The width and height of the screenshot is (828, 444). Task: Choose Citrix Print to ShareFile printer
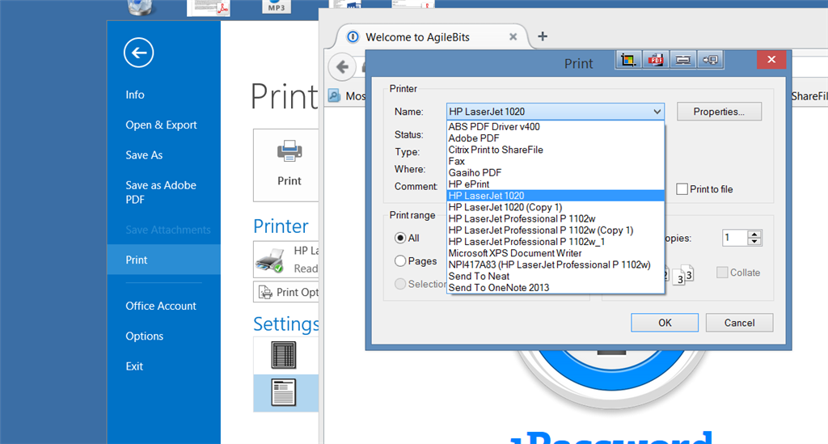click(555, 150)
